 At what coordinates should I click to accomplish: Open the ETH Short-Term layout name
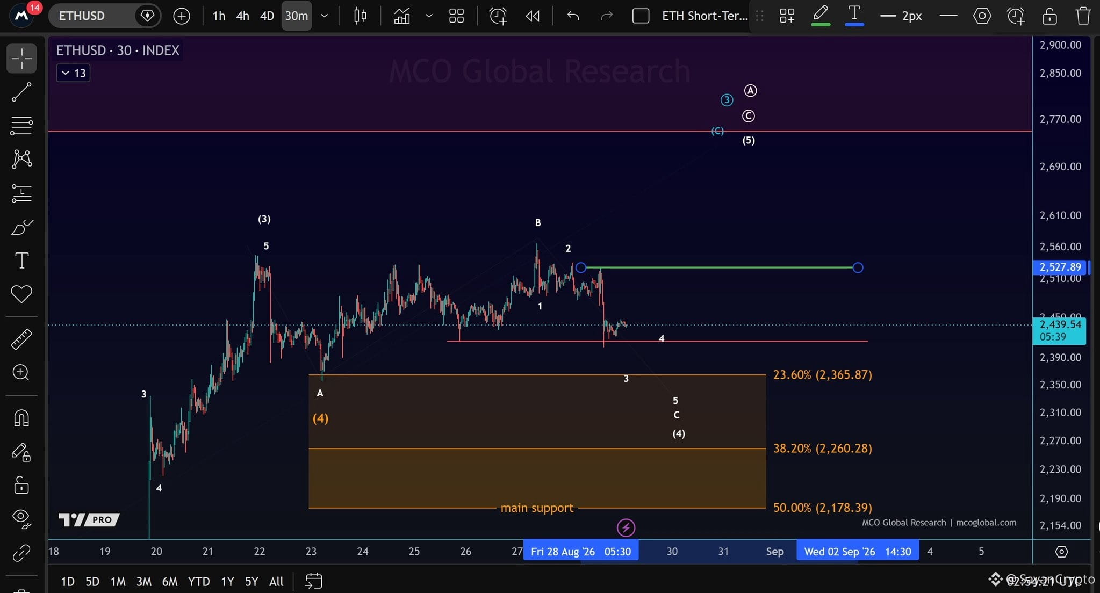point(704,16)
